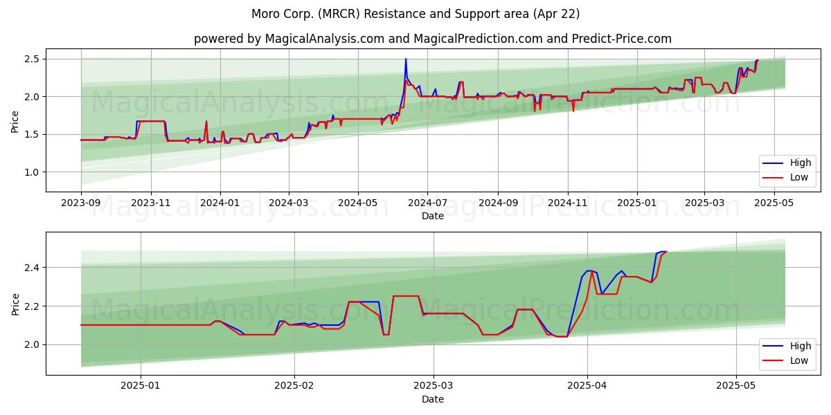
Task: Click the '2023-11' x-axis label in the top chart
Action: coord(151,203)
